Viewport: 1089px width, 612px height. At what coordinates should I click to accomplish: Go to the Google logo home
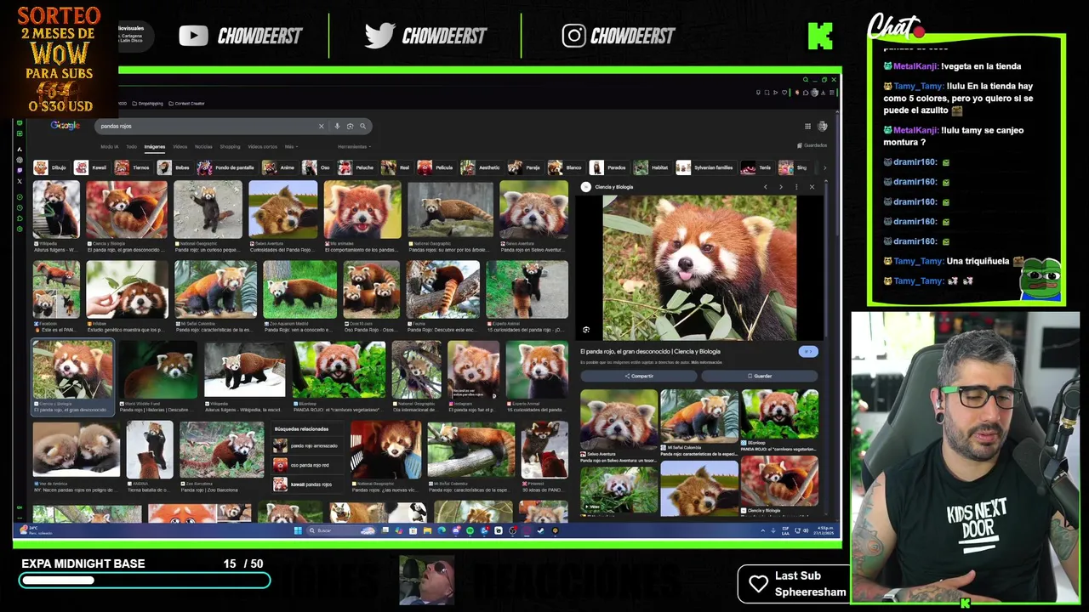(x=65, y=125)
